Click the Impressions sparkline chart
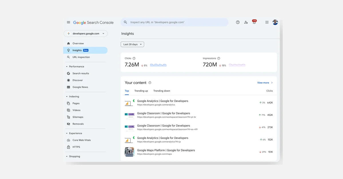The width and height of the screenshot is (343, 179). [237, 65]
